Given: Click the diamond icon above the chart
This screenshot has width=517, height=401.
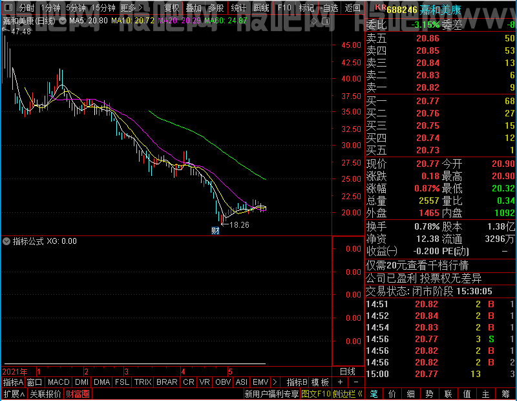Looking at the screenshot, I should coord(313,21).
